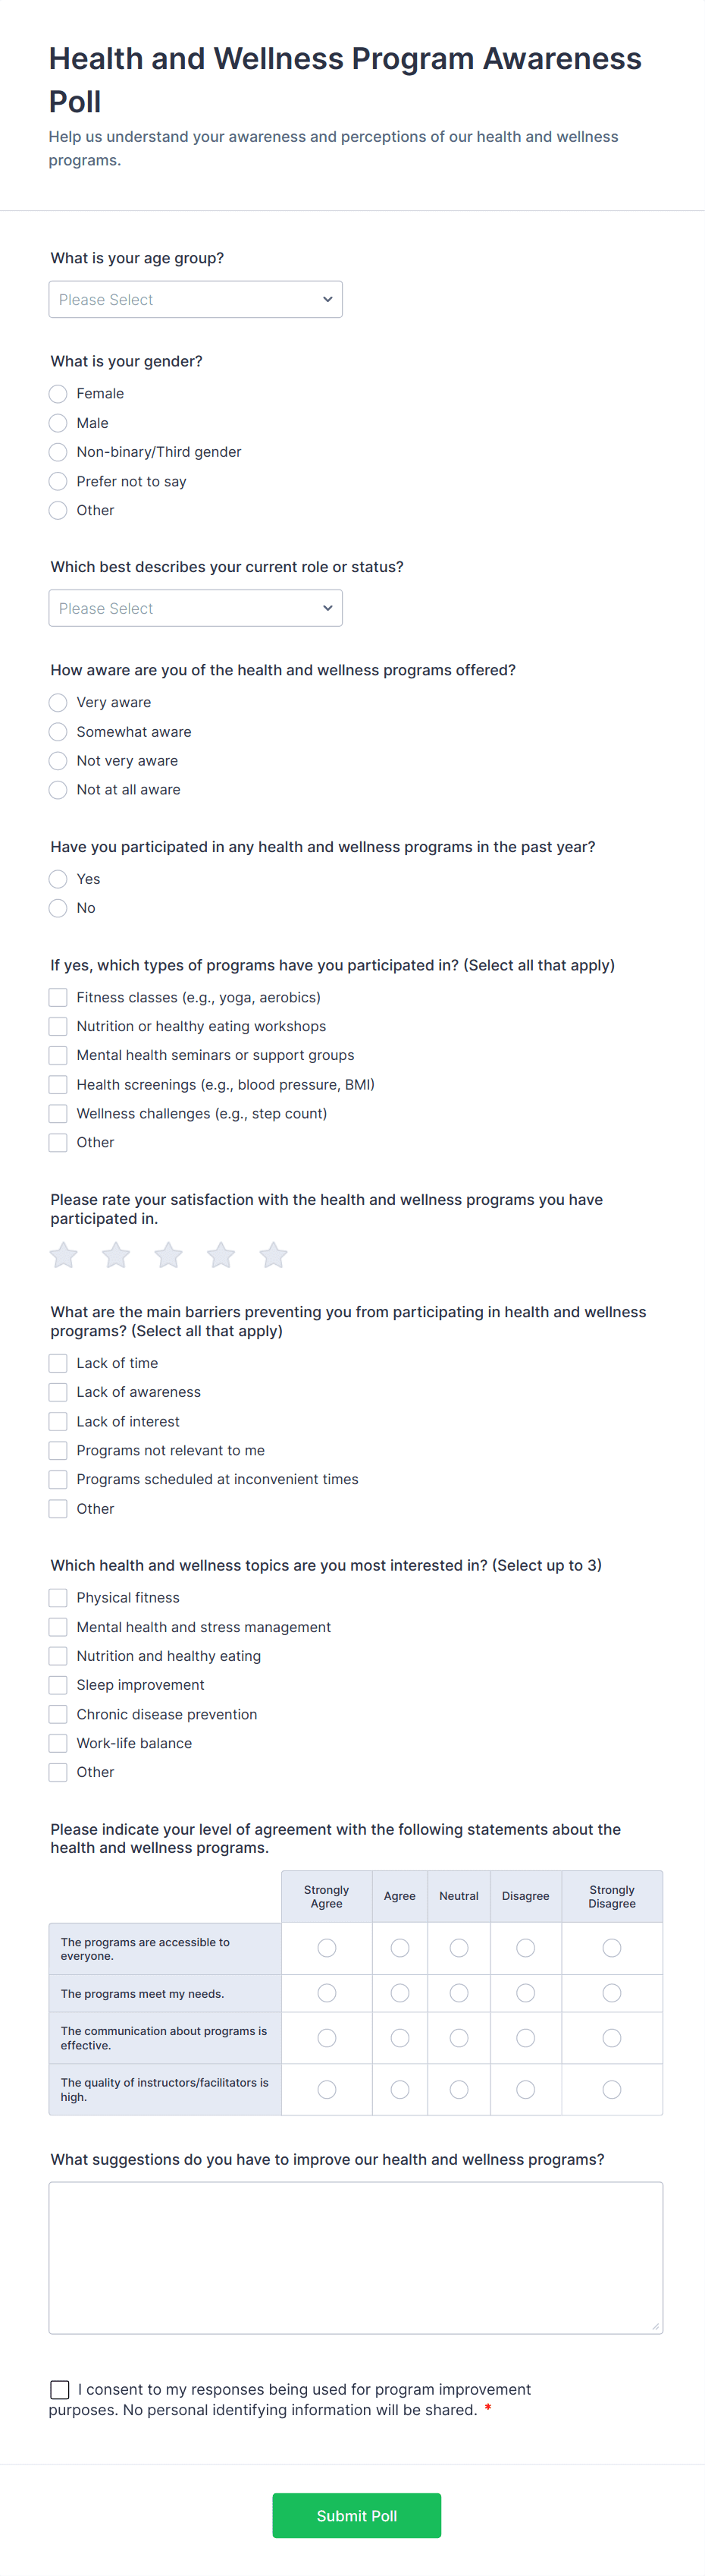Check 'Mental health and stress management' topic

click(58, 1627)
